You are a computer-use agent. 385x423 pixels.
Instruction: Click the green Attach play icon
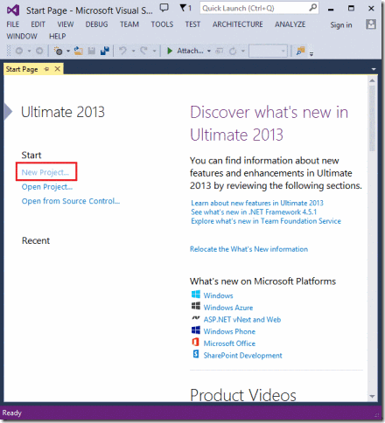(170, 51)
